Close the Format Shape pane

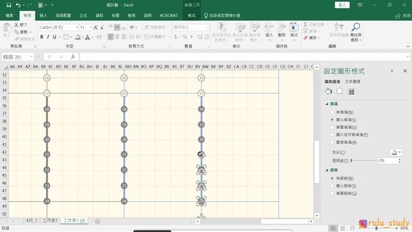[405, 71]
